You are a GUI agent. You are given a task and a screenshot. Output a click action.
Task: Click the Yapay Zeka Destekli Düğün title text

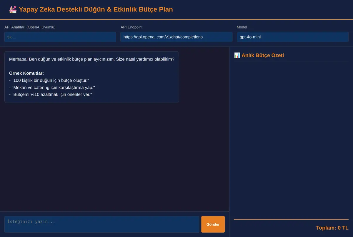pyautogui.click(x=96, y=9)
